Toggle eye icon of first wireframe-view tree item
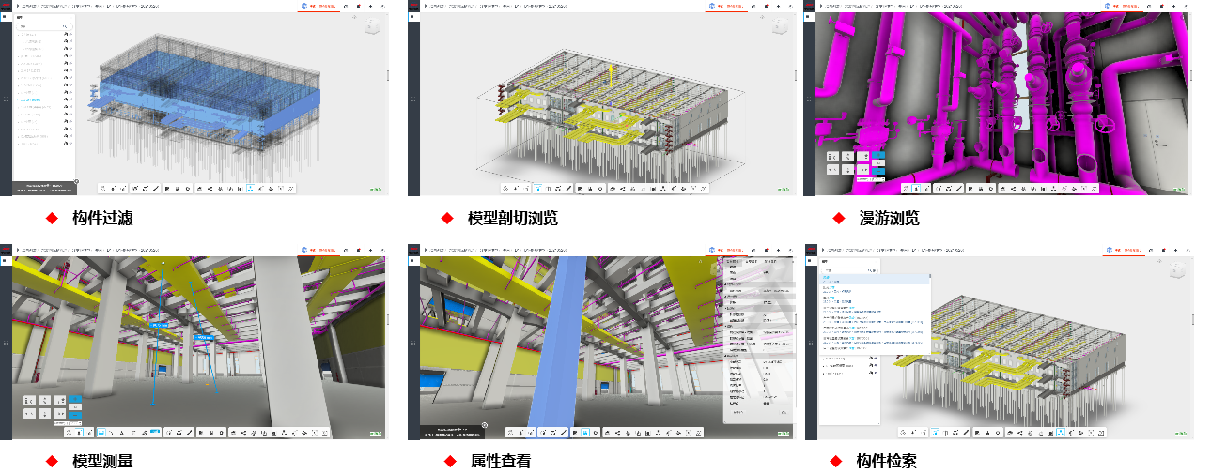Screen dimensions: 1211x474 tap(67, 34)
